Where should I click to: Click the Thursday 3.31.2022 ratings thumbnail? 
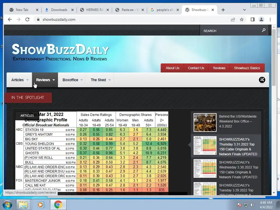205,145
